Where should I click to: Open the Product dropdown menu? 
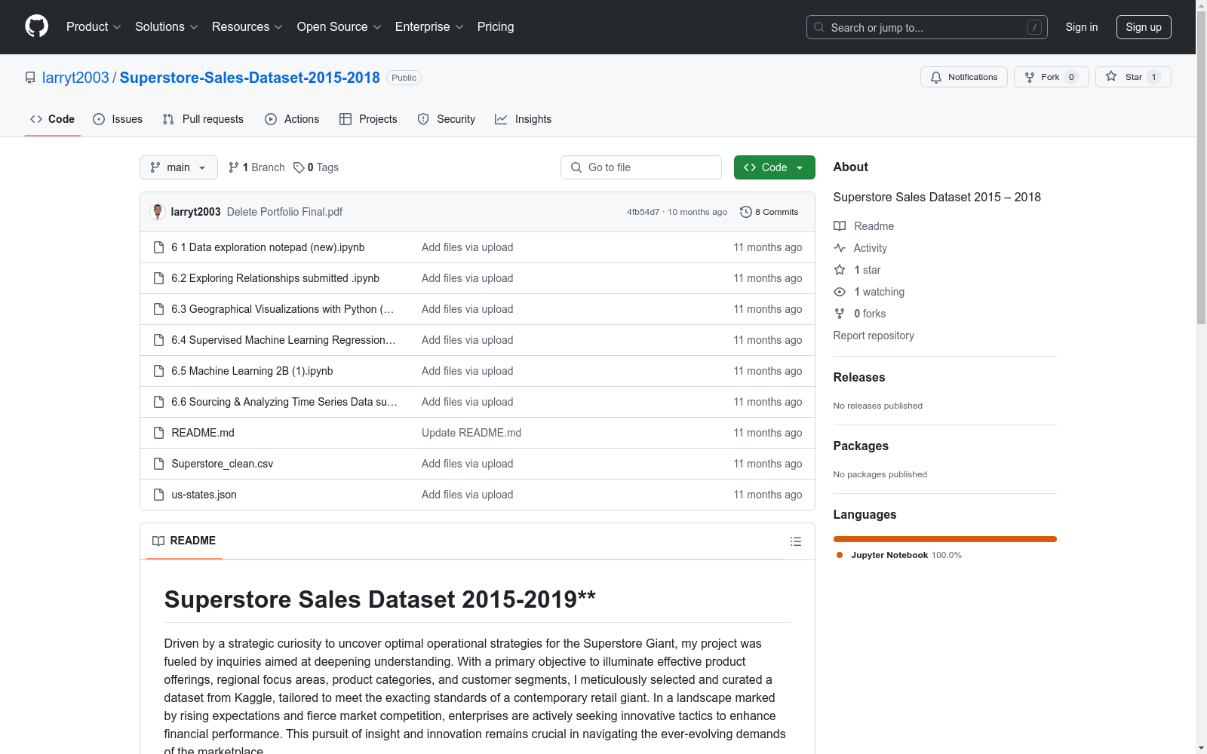tap(94, 27)
